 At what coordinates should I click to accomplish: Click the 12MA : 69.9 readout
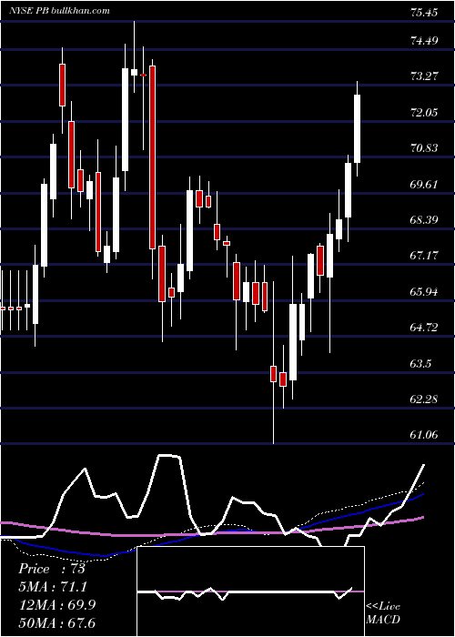point(57,604)
